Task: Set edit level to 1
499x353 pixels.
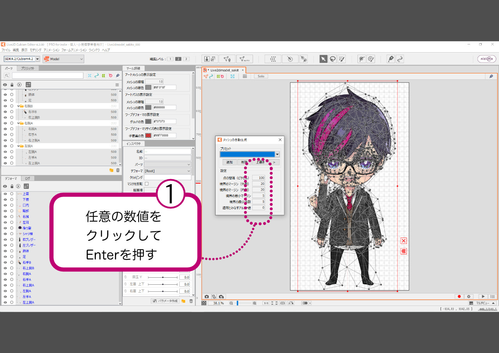Action: [171, 59]
